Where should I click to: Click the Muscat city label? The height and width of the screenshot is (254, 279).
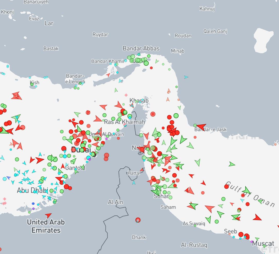click(263, 243)
